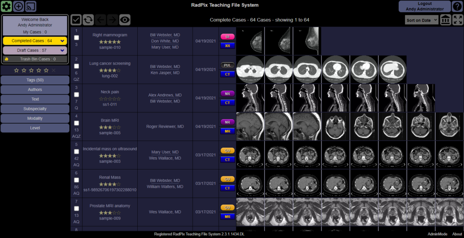
Task: Open first Lung cancer screening CT thumbnail
Action: point(250,69)
